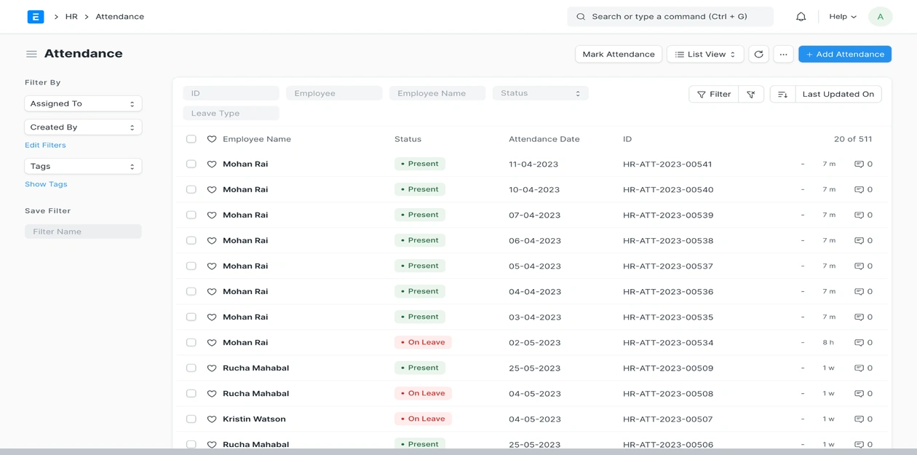
Task: Open the three-dot more options menu
Action: coord(783,54)
